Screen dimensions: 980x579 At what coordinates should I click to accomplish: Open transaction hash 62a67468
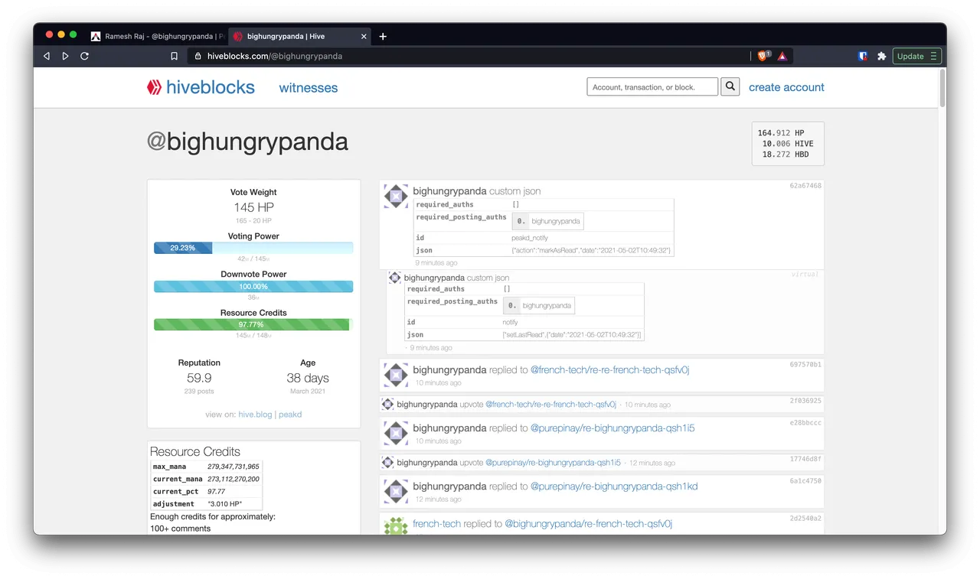point(805,186)
